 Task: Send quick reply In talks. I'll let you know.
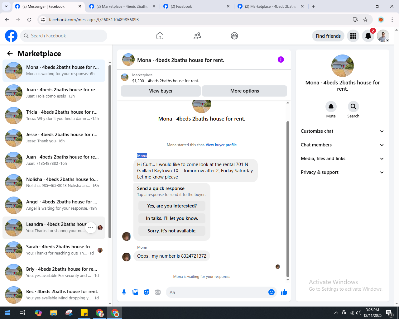[x=172, y=218]
